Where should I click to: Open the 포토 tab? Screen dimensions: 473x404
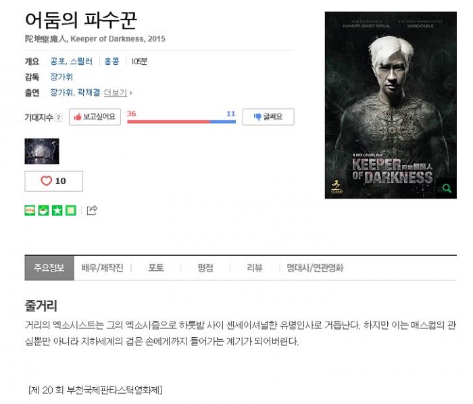click(156, 268)
